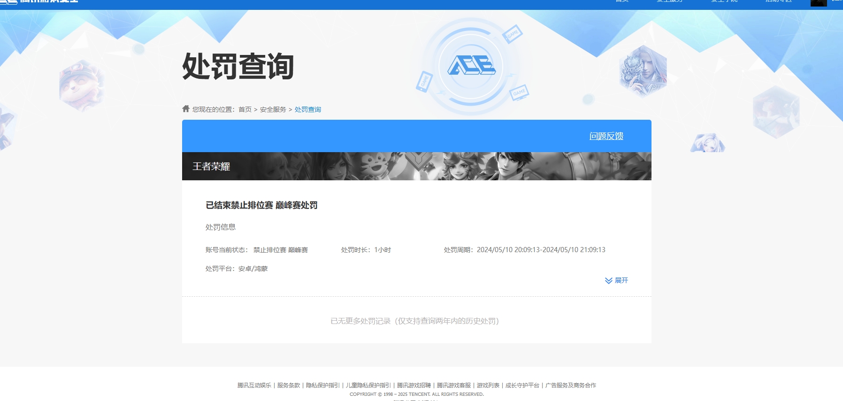Open 隐私保护指引 footer link
The width and height of the screenshot is (843, 401).
pos(323,386)
